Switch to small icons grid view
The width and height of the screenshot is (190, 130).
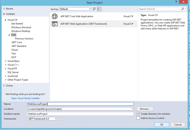94,9
